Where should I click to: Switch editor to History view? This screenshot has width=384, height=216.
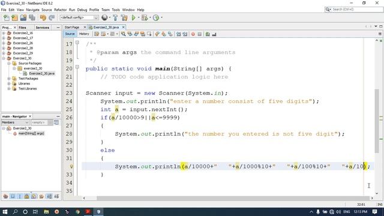pos(84,34)
